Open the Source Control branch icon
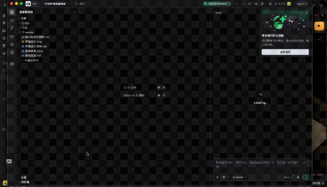 pyautogui.click(x=12, y=28)
